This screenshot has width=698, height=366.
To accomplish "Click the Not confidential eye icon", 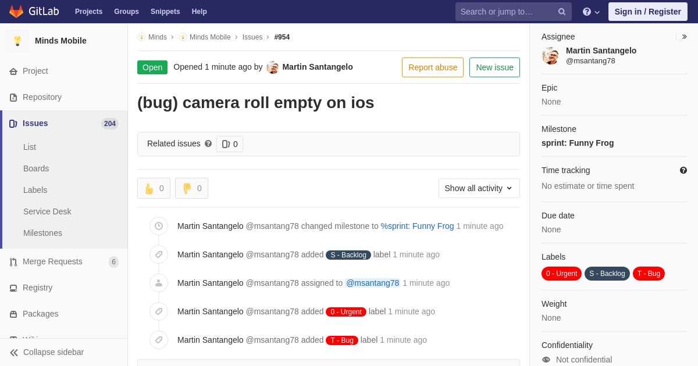I will pos(546,360).
